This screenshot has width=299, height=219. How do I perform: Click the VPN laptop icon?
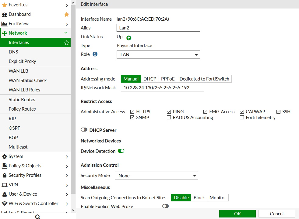[x=4, y=185]
